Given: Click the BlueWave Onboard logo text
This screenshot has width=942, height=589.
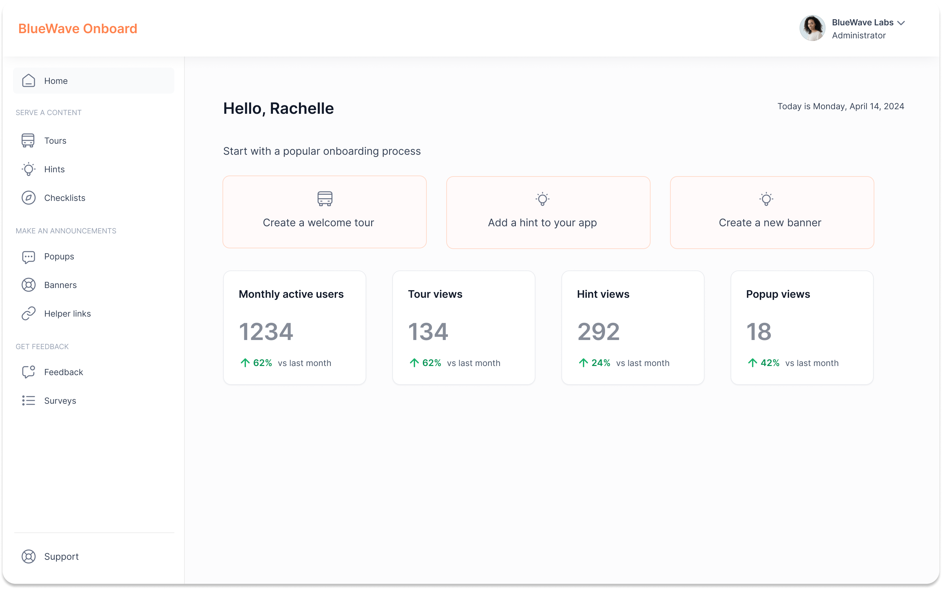Looking at the screenshot, I should tap(78, 28).
